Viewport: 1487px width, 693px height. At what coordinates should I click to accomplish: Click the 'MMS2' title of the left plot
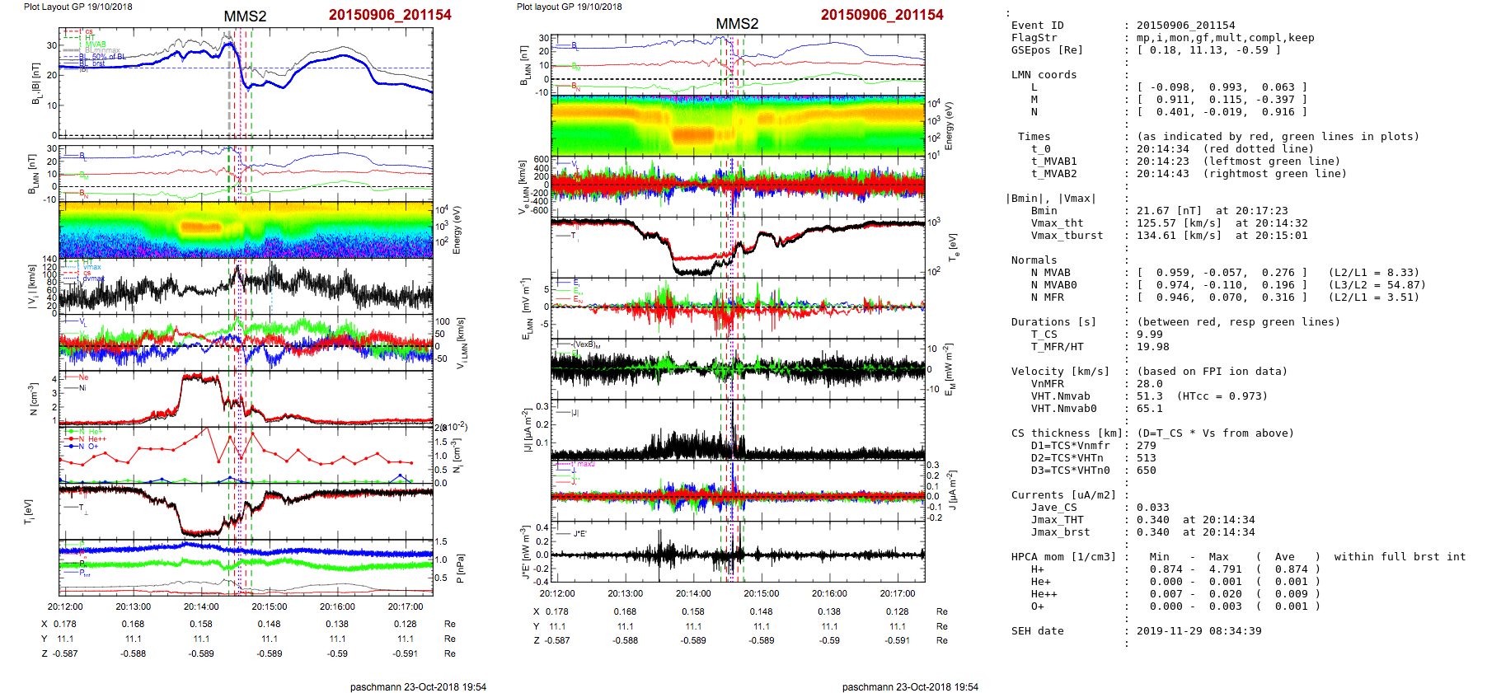coord(245,16)
